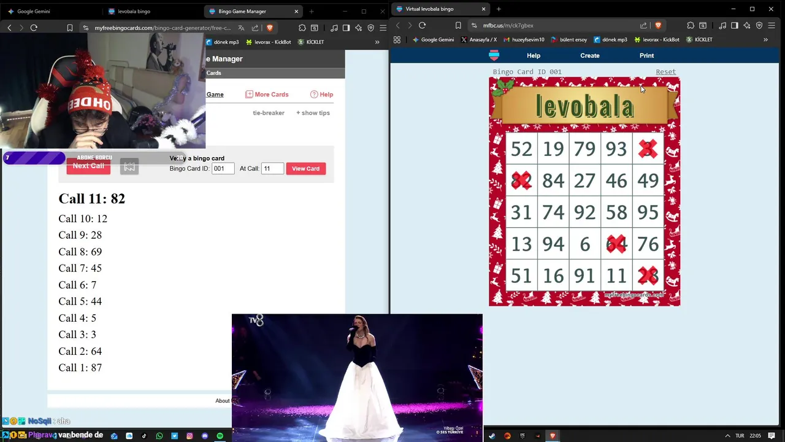This screenshot has height=442, width=785.
Task: Open KICKLET bookmark in right browser
Action: (x=699, y=39)
